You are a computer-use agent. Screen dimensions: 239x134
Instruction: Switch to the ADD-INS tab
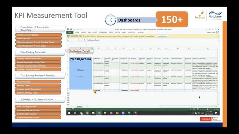[140, 32]
